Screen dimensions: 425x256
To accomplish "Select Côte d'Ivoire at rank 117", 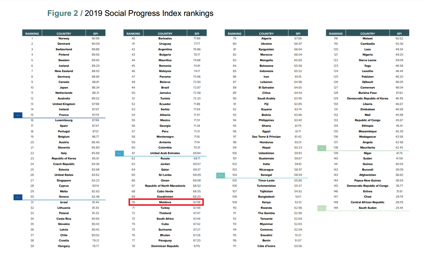I will click(x=266, y=246).
